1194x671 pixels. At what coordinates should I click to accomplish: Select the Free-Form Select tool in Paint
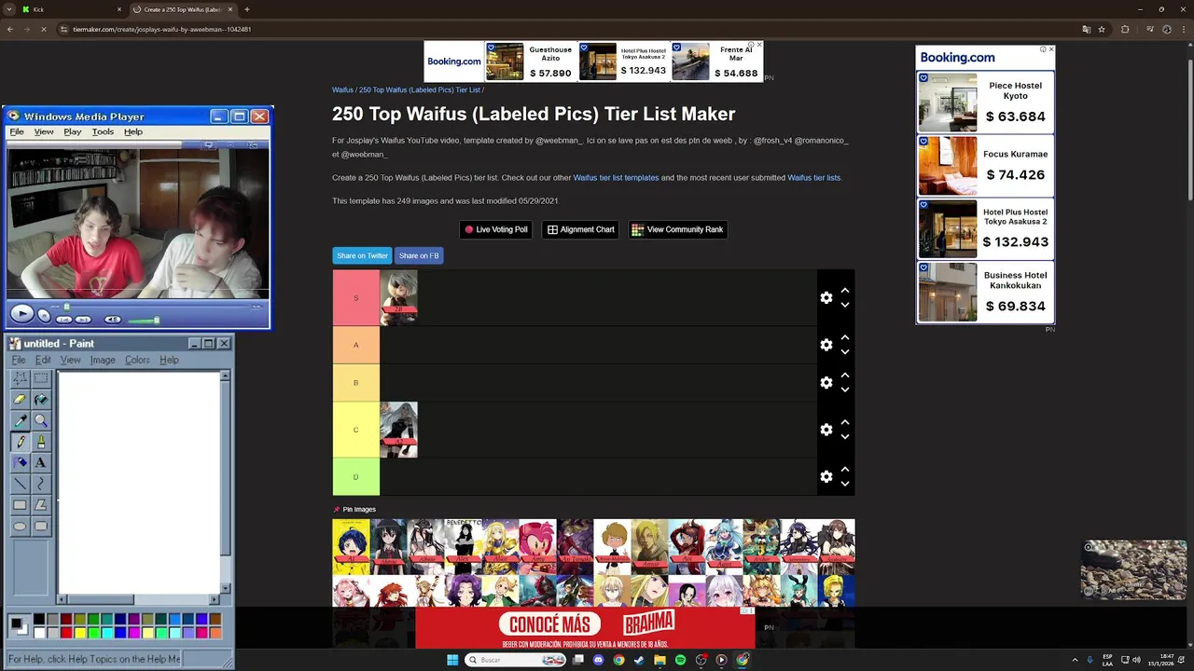point(20,378)
